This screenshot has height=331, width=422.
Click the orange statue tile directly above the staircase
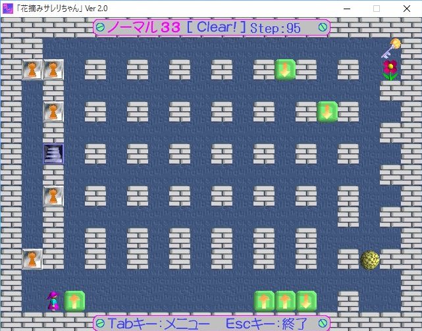[x=53, y=111]
